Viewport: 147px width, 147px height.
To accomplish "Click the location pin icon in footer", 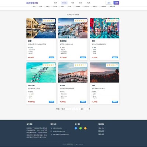I will [x=51, y=135].
